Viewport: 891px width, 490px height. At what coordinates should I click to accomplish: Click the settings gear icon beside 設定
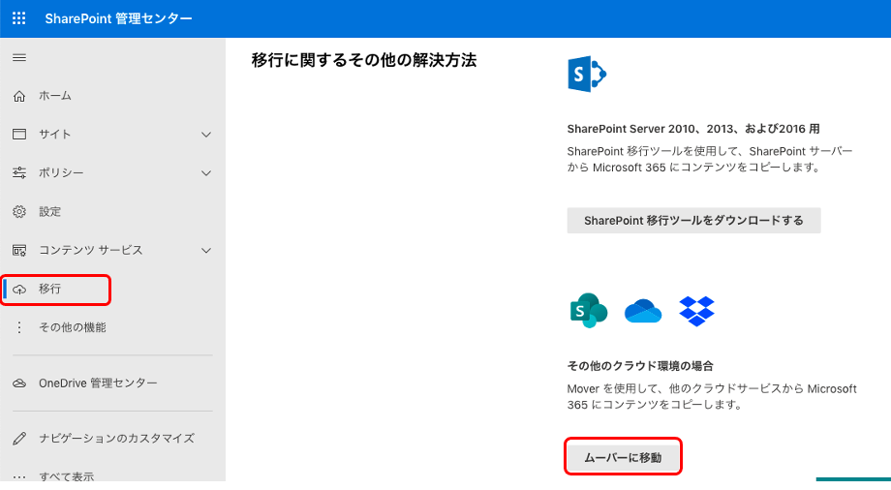pyautogui.click(x=19, y=211)
